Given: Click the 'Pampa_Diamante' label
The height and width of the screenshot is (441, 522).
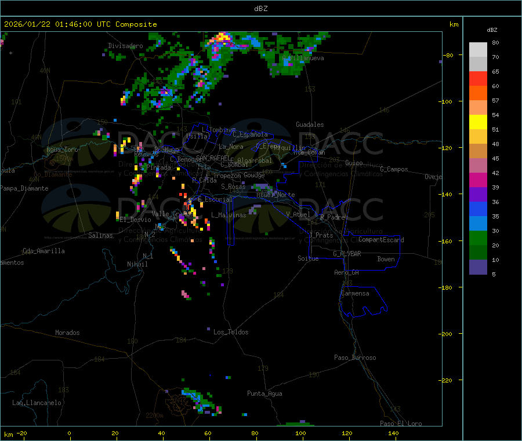Looking at the screenshot, I should (24, 188).
